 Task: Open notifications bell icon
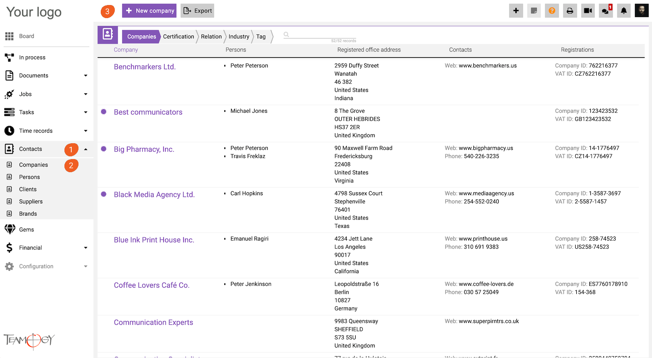pyautogui.click(x=624, y=11)
